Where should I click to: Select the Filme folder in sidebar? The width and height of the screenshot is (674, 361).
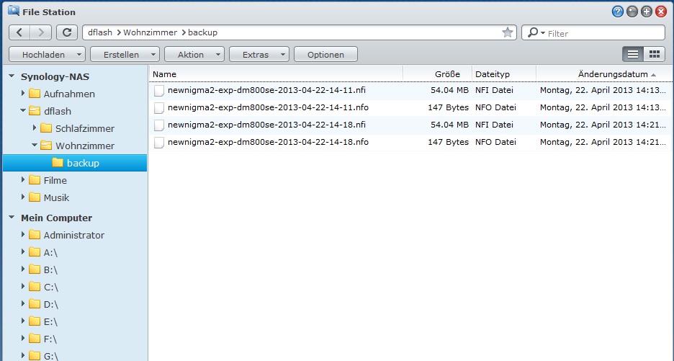point(55,180)
